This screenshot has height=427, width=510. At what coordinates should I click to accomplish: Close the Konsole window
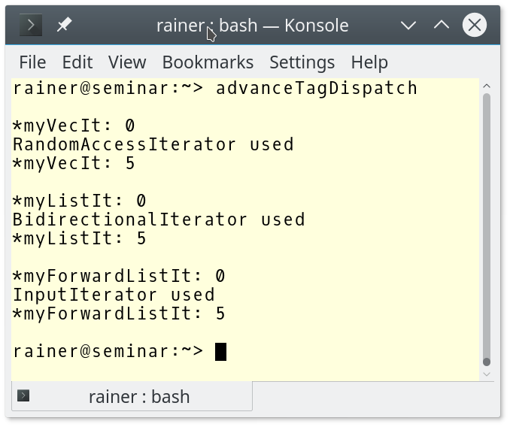[x=475, y=25]
